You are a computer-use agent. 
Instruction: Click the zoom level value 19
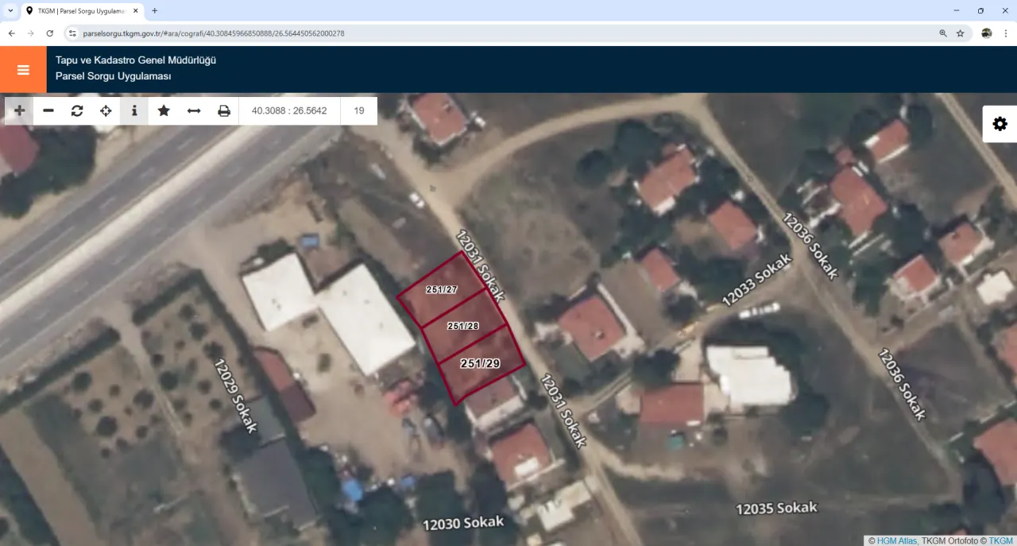tap(359, 110)
